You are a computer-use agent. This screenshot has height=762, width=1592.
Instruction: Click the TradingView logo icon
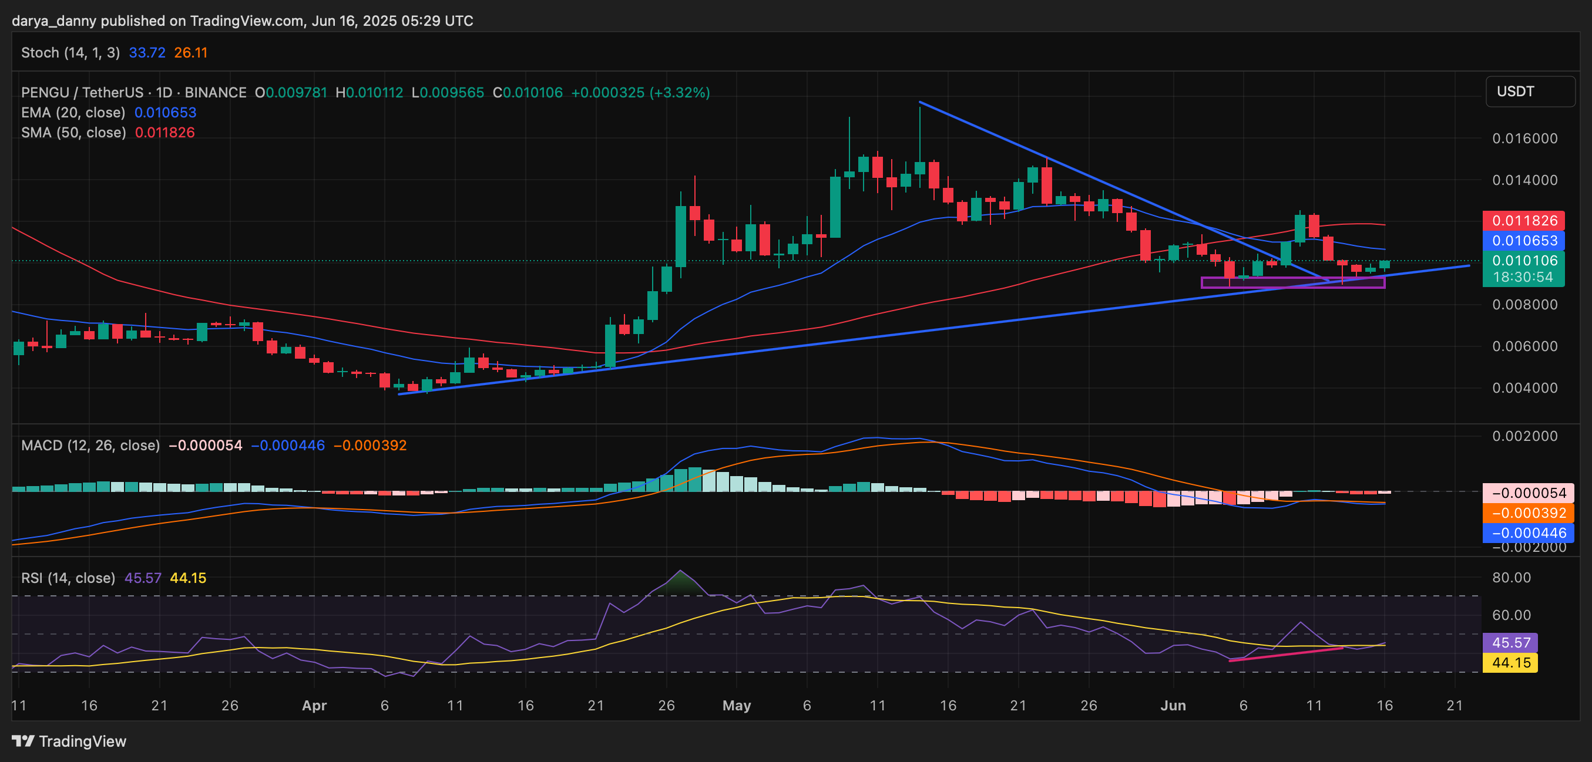(23, 741)
